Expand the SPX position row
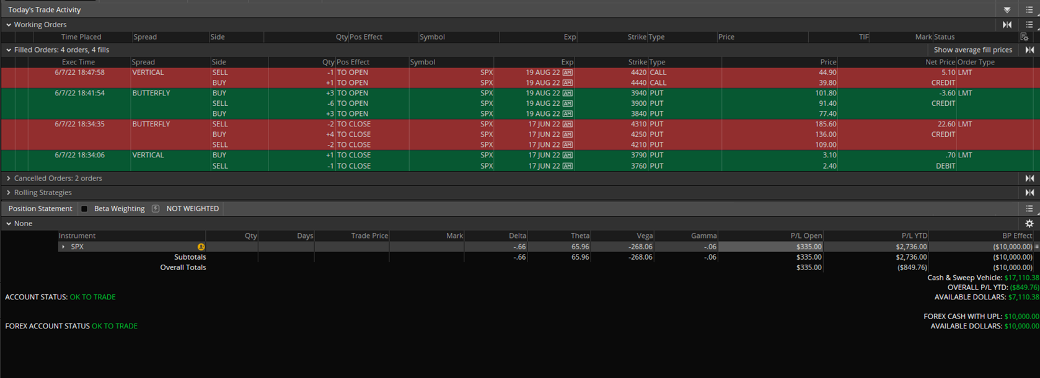The width and height of the screenshot is (1040, 378). coord(63,247)
